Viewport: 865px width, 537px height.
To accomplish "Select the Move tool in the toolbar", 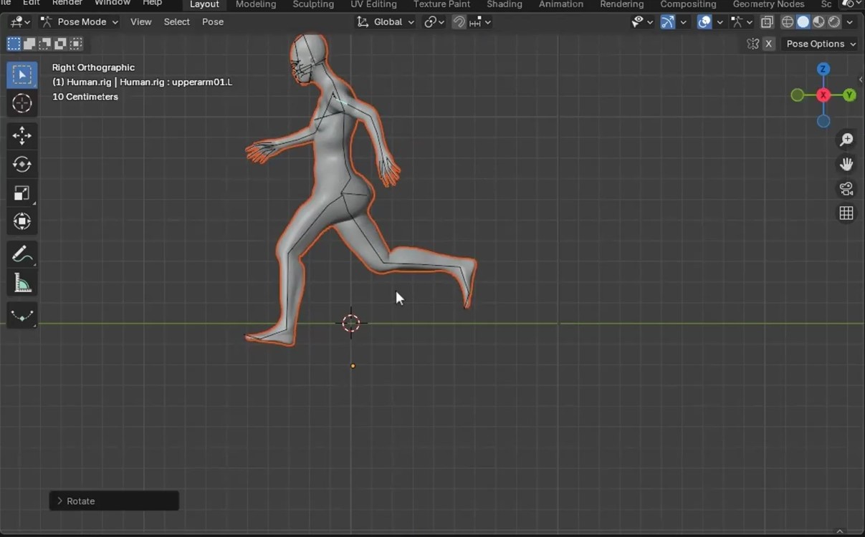I will tap(22, 135).
